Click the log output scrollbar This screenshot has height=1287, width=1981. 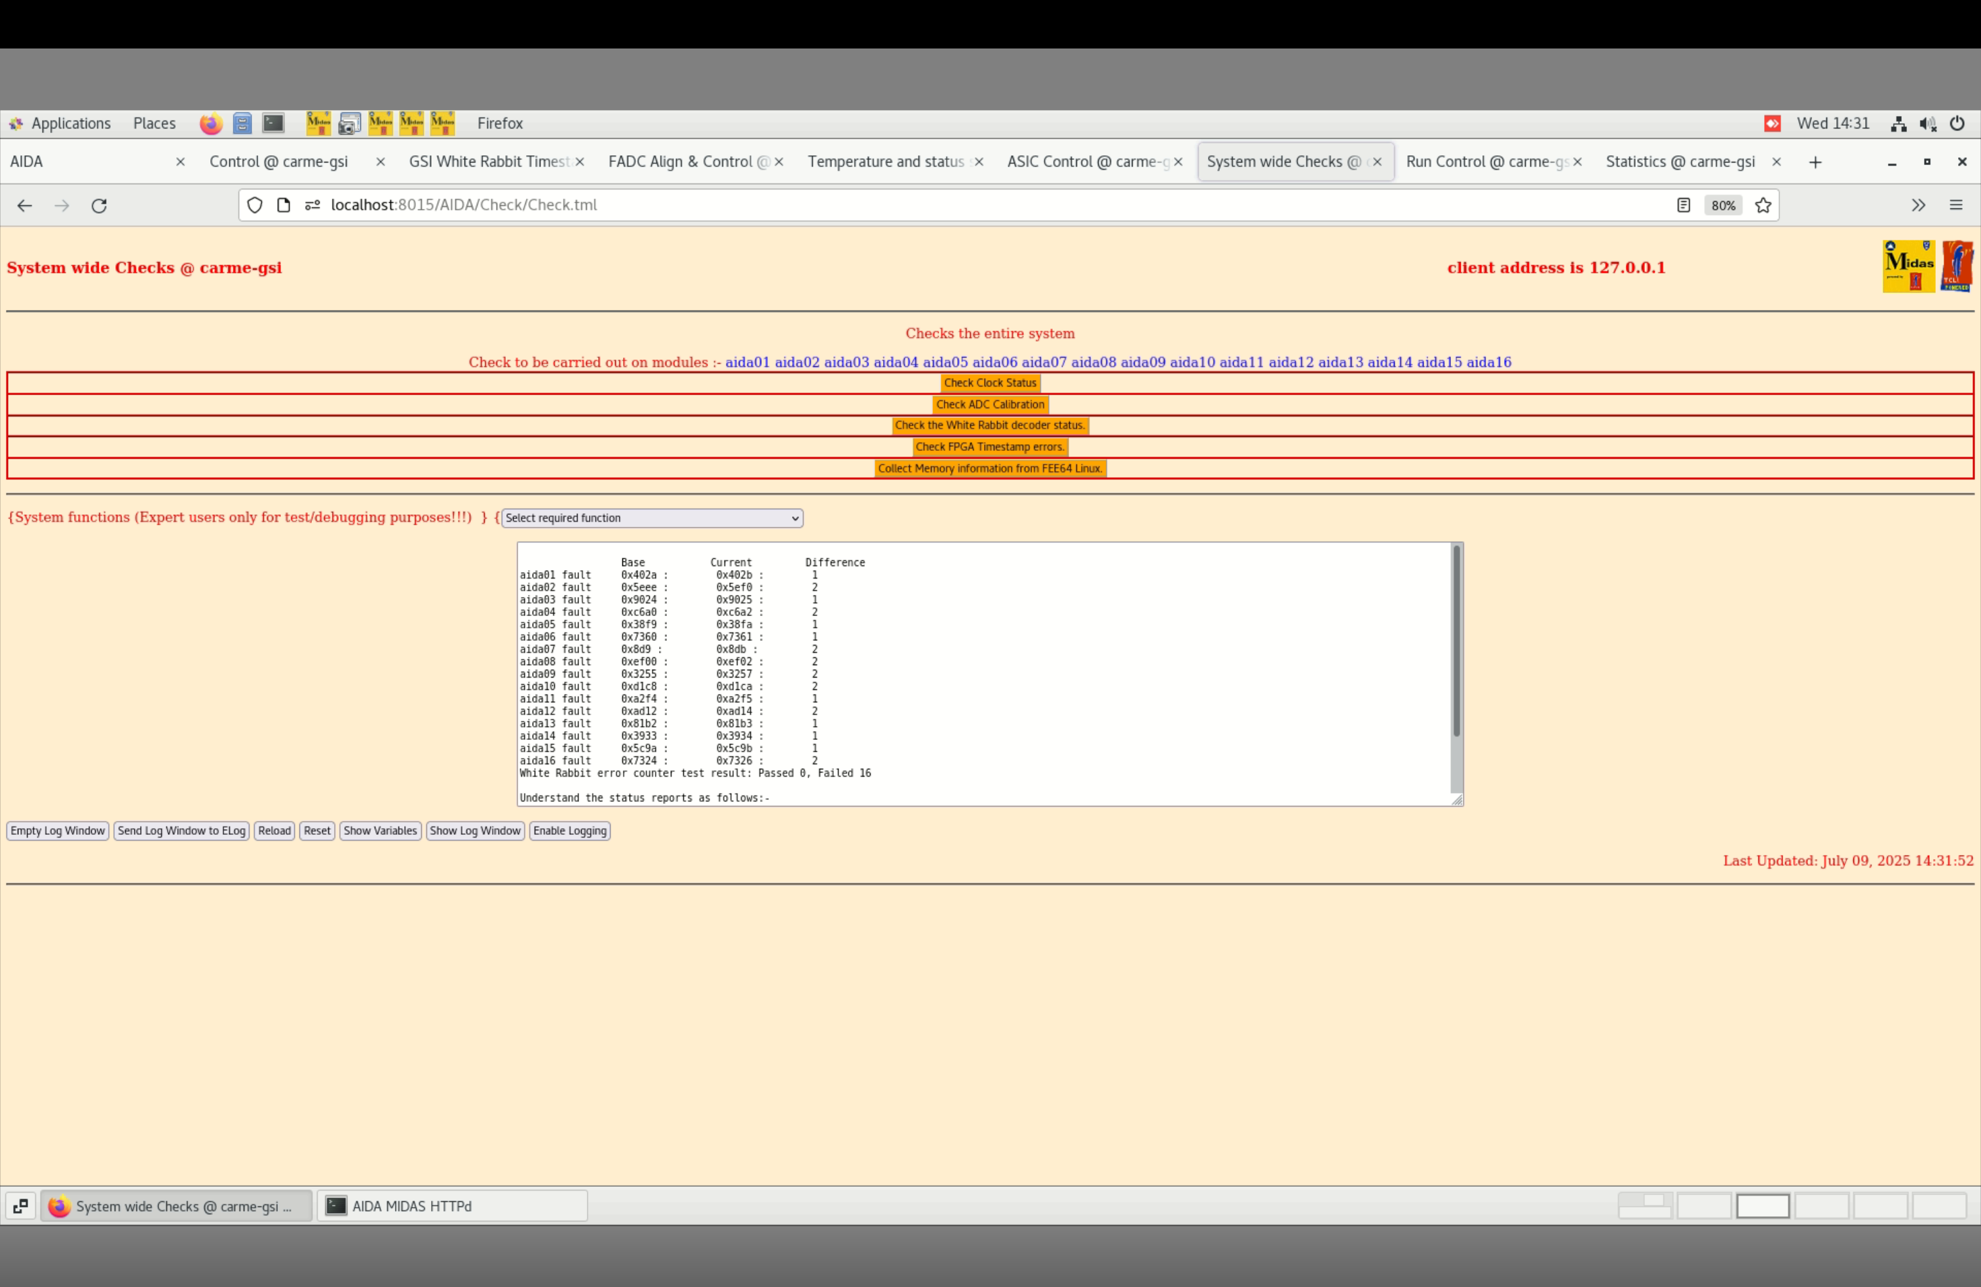(1456, 642)
